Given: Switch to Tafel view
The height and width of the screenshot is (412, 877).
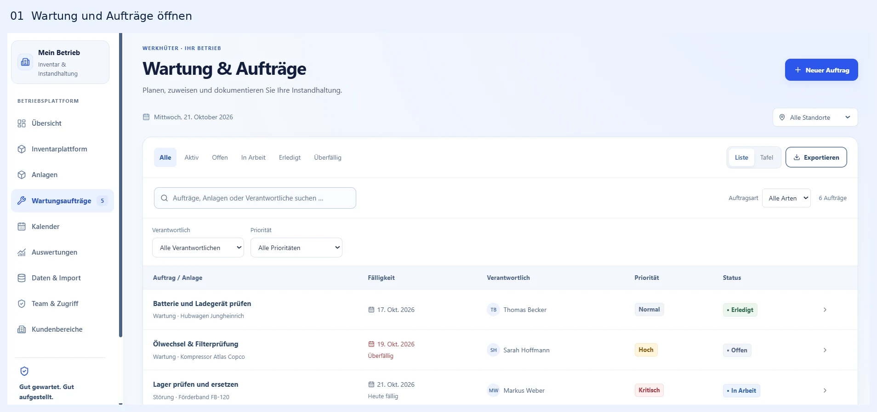Looking at the screenshot, I should (767, 157).
